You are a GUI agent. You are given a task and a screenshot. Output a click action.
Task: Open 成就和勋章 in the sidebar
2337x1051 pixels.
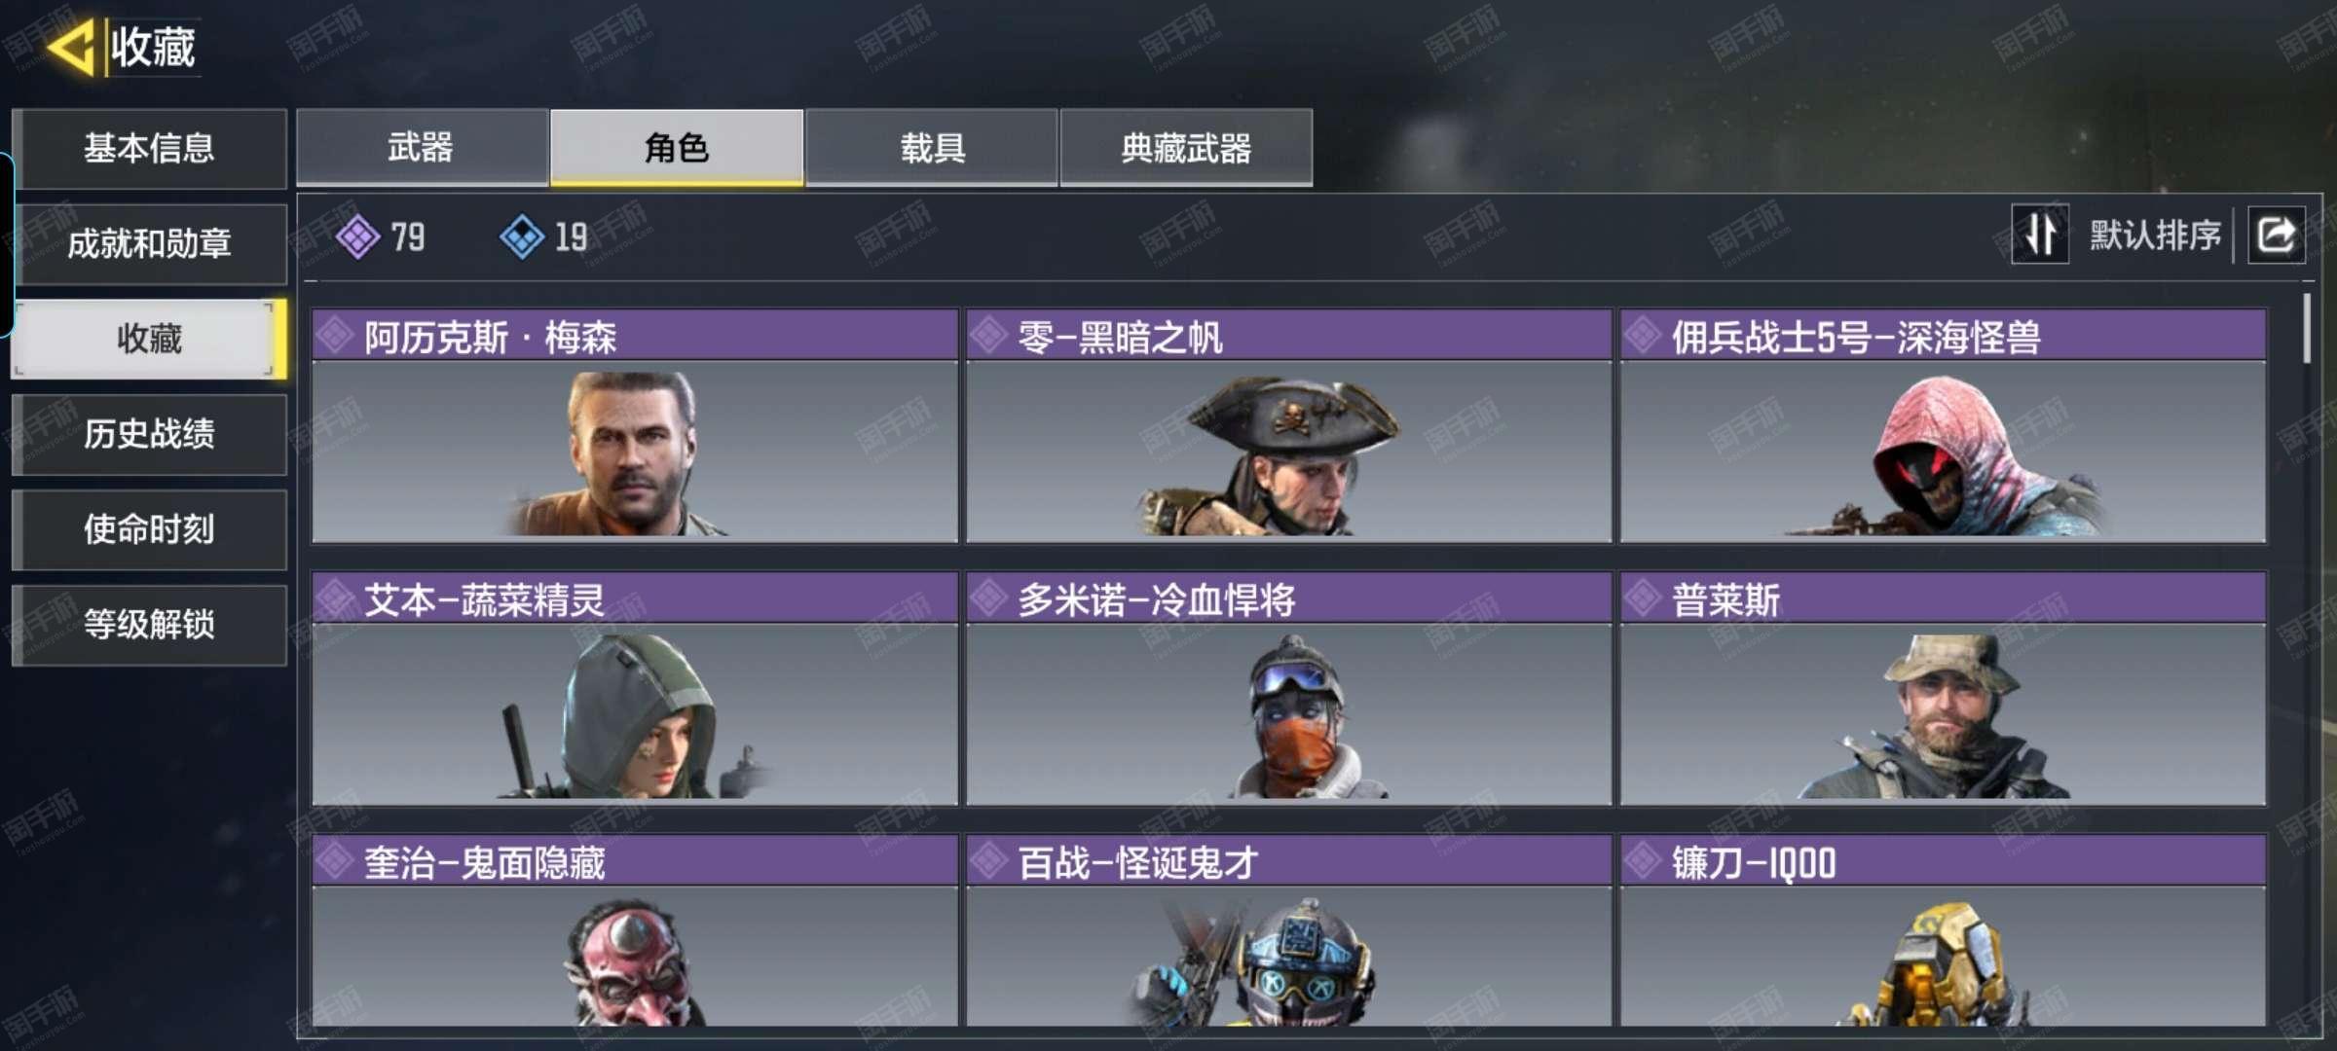tap(150, 243)
